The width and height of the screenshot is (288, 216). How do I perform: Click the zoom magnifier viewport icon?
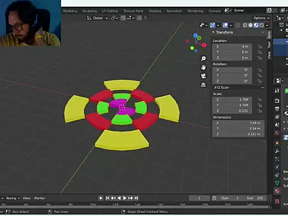(203, 59)
